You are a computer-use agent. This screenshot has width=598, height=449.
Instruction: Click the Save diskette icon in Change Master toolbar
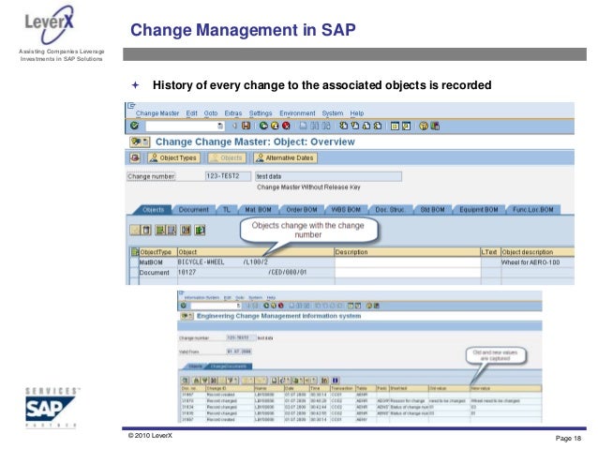246,126
